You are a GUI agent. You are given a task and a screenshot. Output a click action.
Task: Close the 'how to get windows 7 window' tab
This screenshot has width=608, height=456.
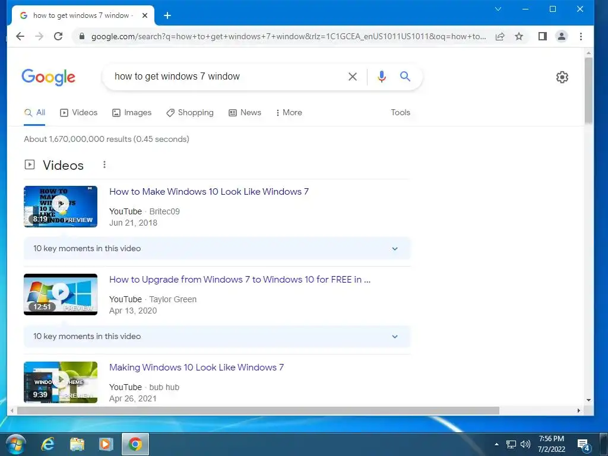(x=145, y=15)
